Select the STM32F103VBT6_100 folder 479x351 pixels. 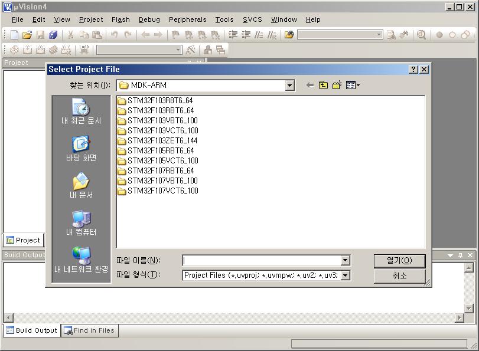pos(158,120)
